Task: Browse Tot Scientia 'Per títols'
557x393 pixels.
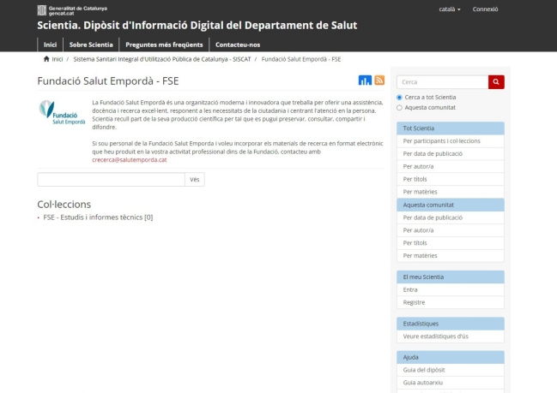Action: (451, 179)
